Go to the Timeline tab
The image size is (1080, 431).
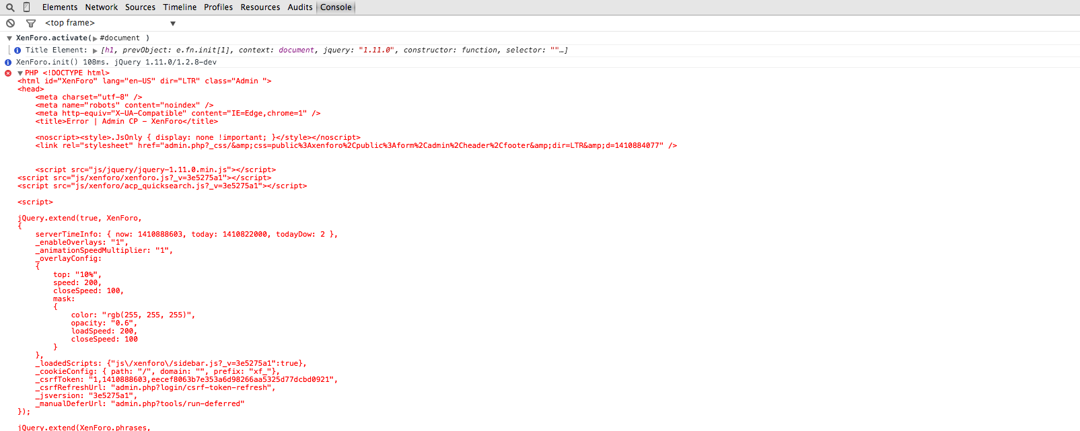pyautogui.click(x=180, y=7)
